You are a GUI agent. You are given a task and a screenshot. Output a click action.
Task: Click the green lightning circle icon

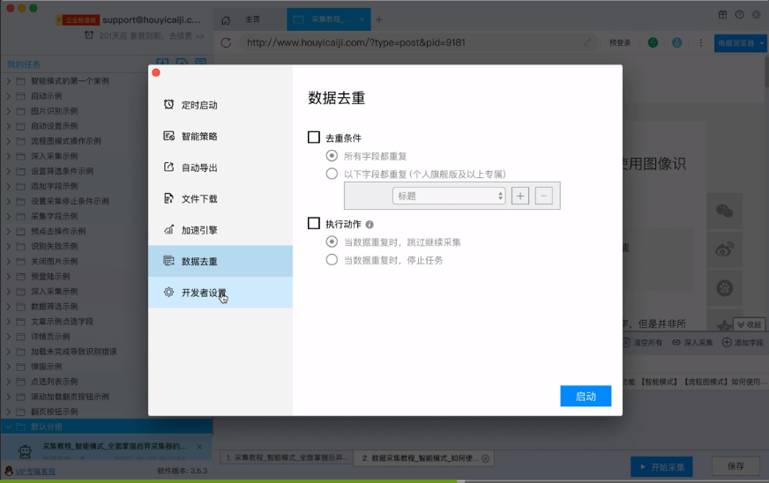[653, 42]
